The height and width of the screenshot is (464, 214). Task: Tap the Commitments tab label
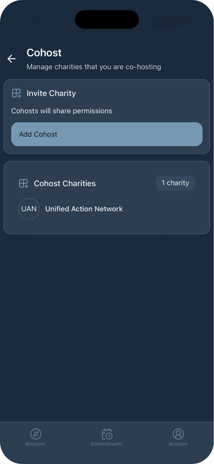point(107,444)
